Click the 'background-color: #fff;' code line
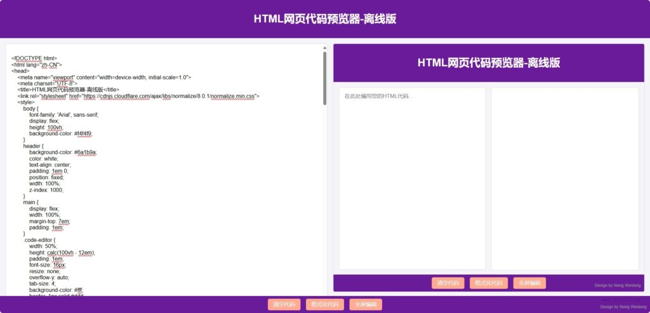Image resolution: width=650 pixels, height=313 pixels. 56,290
